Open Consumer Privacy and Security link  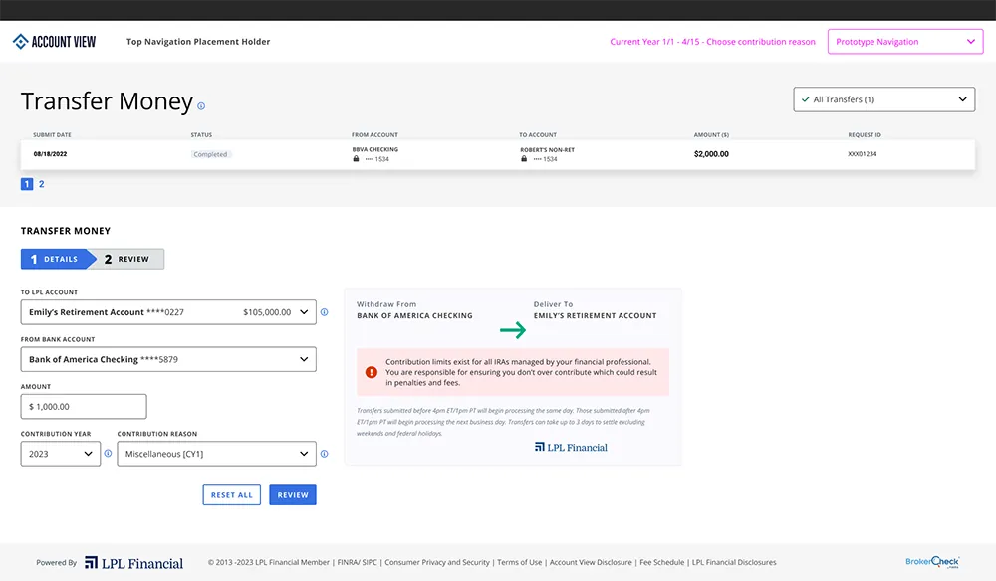pyautogui.click(x=437, y=562)
